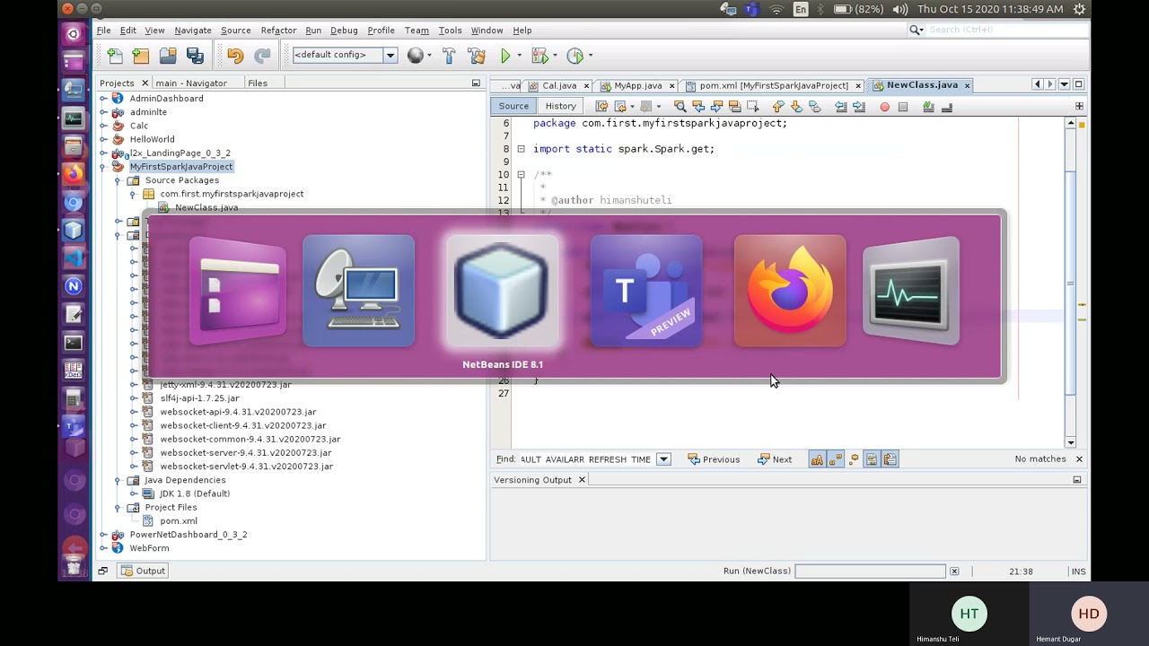Click the Undo arrow icon
Screen dimensions: 1149x646
click(x=235, y=56)
